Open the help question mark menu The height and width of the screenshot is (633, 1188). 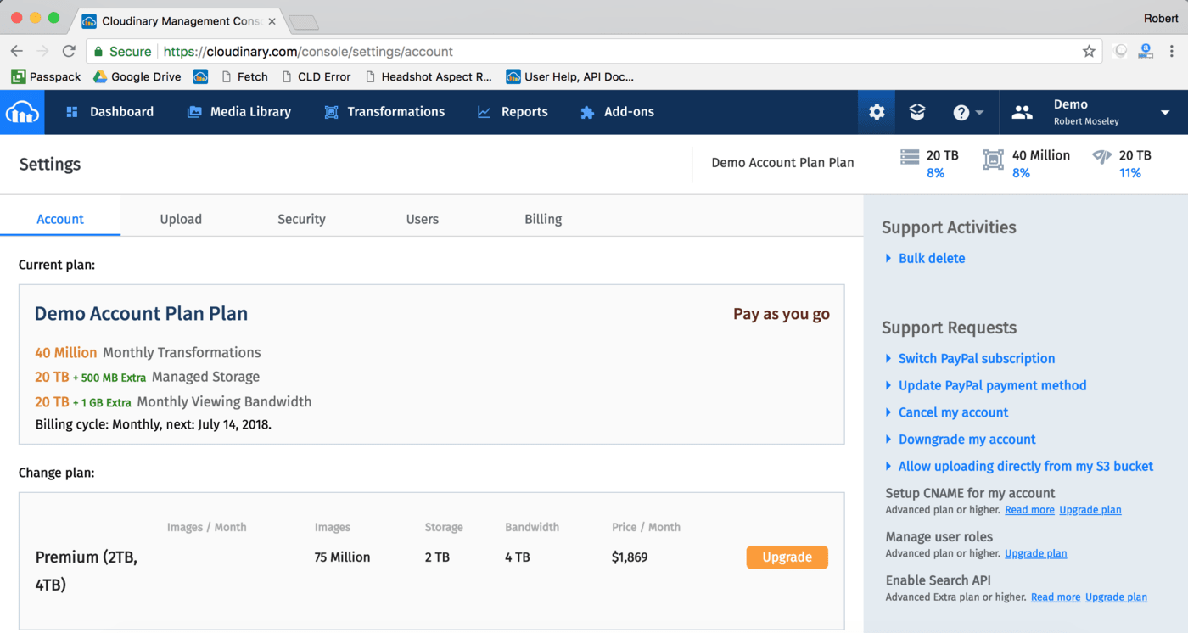[x=968, y=112]
